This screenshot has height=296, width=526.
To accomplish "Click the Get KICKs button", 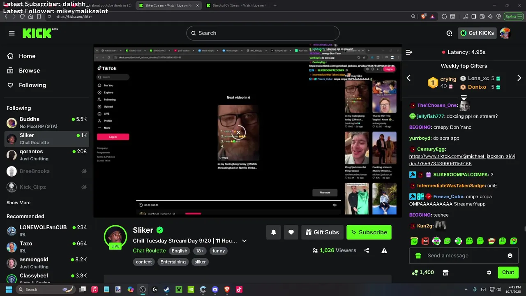I will pyautogui.click(x=477, y=33).
